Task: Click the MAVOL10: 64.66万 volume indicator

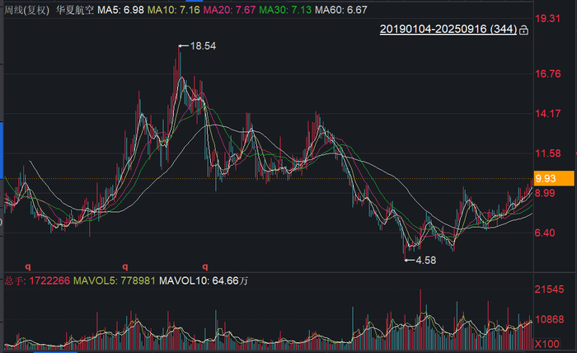Action: (204, 281)
